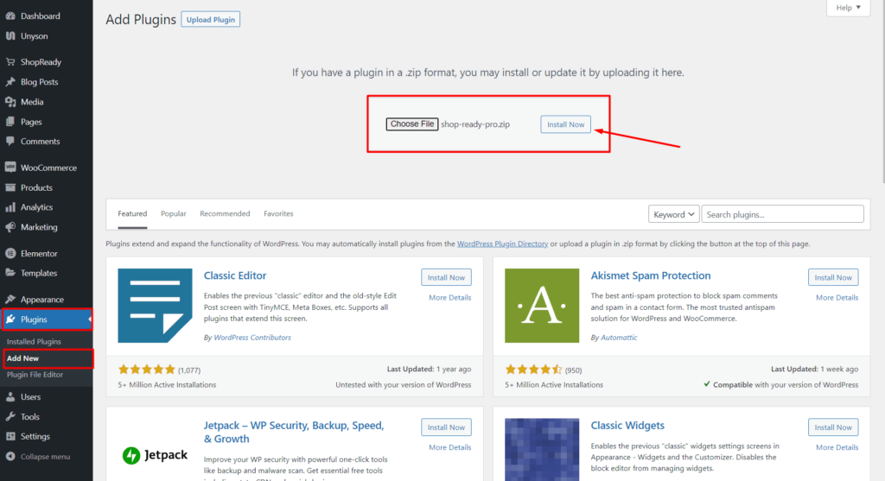The width and height of the screenshot is (885, 481).
Task: Click the Classic Editor plugin thumbnail
Action: click(155, 306)
